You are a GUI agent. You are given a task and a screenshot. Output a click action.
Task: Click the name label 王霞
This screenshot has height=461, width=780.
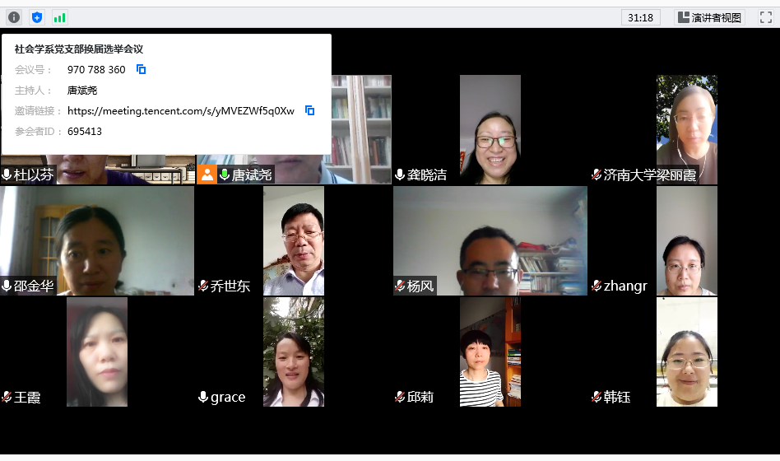pyautogui.click(x=27, y=398)
